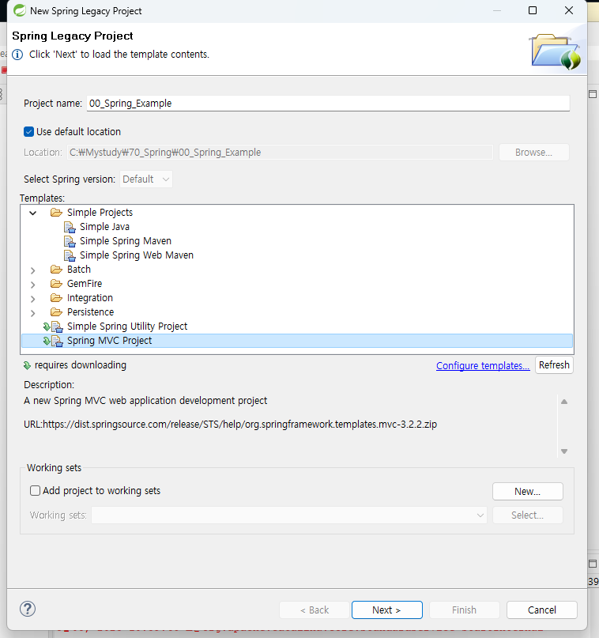Uncheck Use default location
The image size is (599, 638).
(x=28, y=132)
